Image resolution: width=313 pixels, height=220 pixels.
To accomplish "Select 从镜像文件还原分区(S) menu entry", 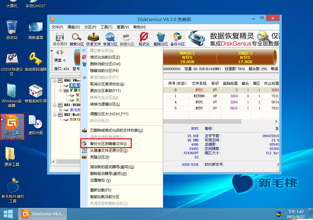I will pyautogui.click(x=122, y=151).
